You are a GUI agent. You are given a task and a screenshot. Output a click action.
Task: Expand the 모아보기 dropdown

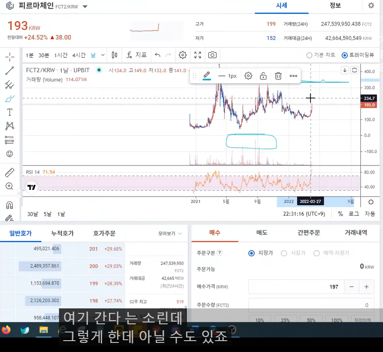pos(170,233)
